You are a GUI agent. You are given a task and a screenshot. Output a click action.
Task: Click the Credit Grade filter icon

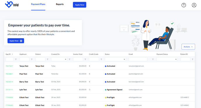pos(101,59)
